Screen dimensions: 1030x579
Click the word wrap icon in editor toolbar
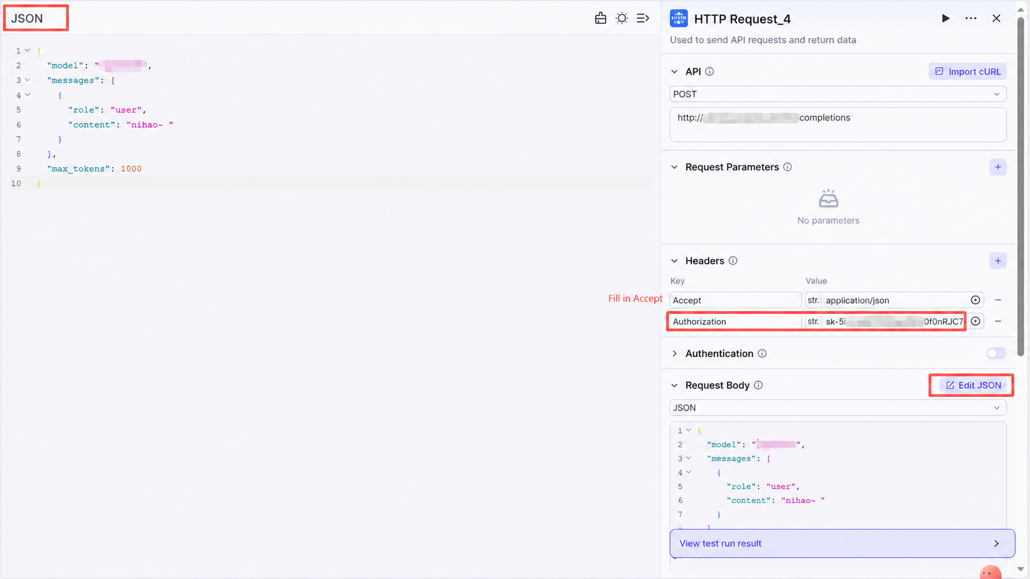click(x=643, y=18)
